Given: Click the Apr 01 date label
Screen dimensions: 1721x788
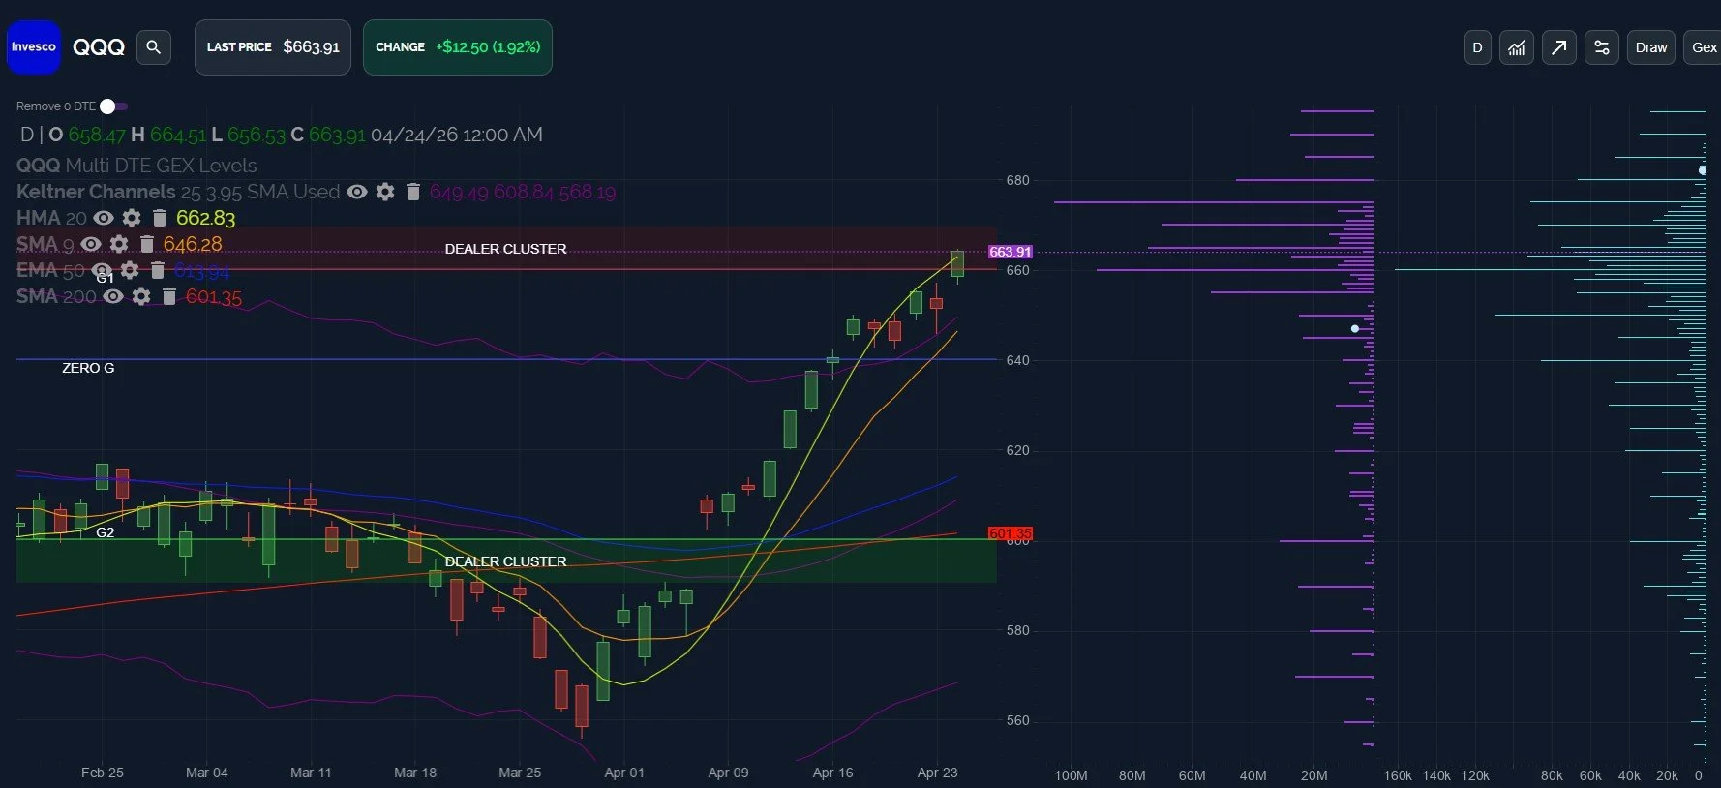Looking at the screenshot, I should pyautogui.click(x=624, y=773).
